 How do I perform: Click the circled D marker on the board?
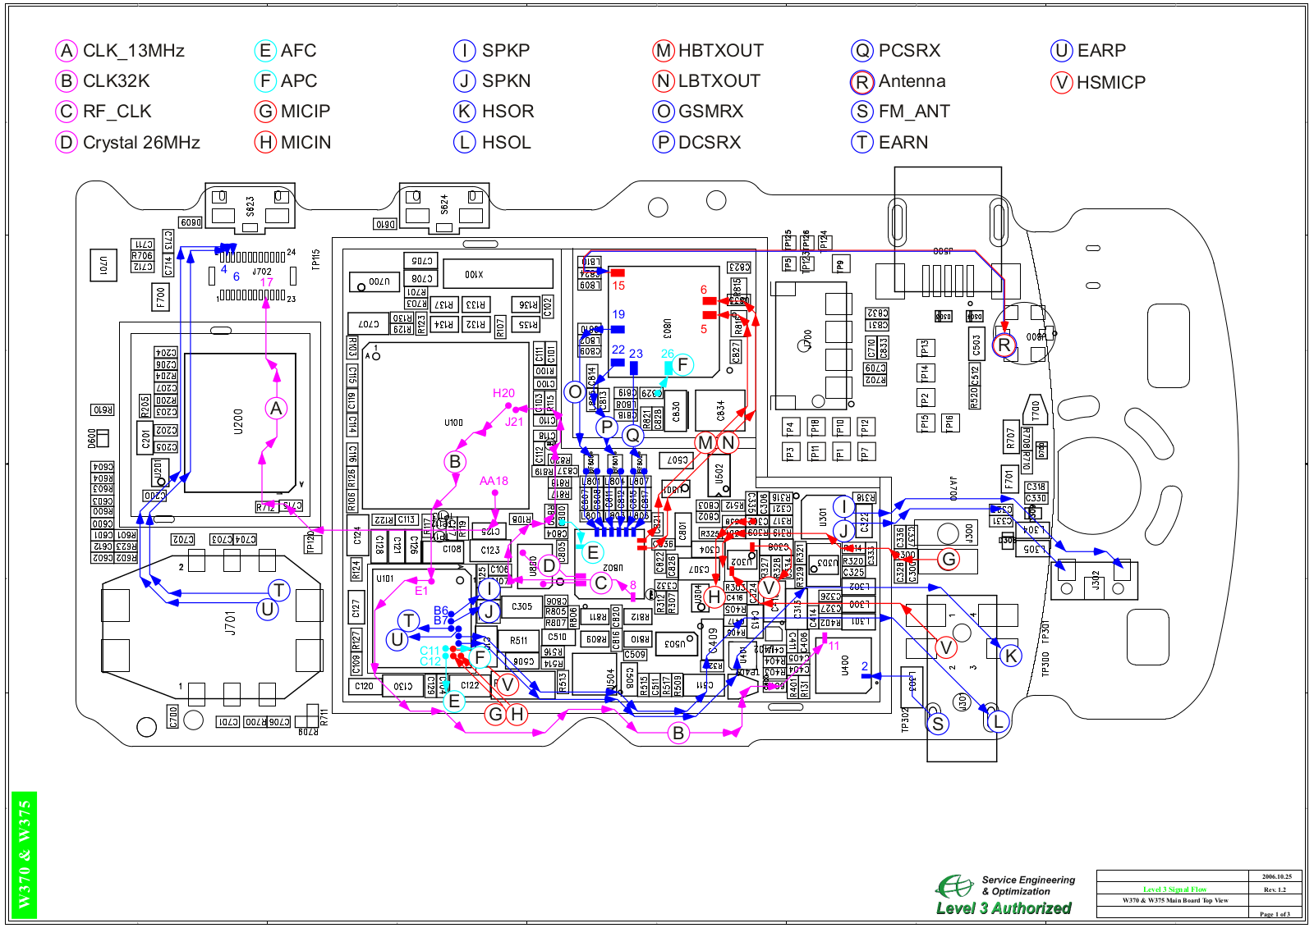(x=549, y=566)
